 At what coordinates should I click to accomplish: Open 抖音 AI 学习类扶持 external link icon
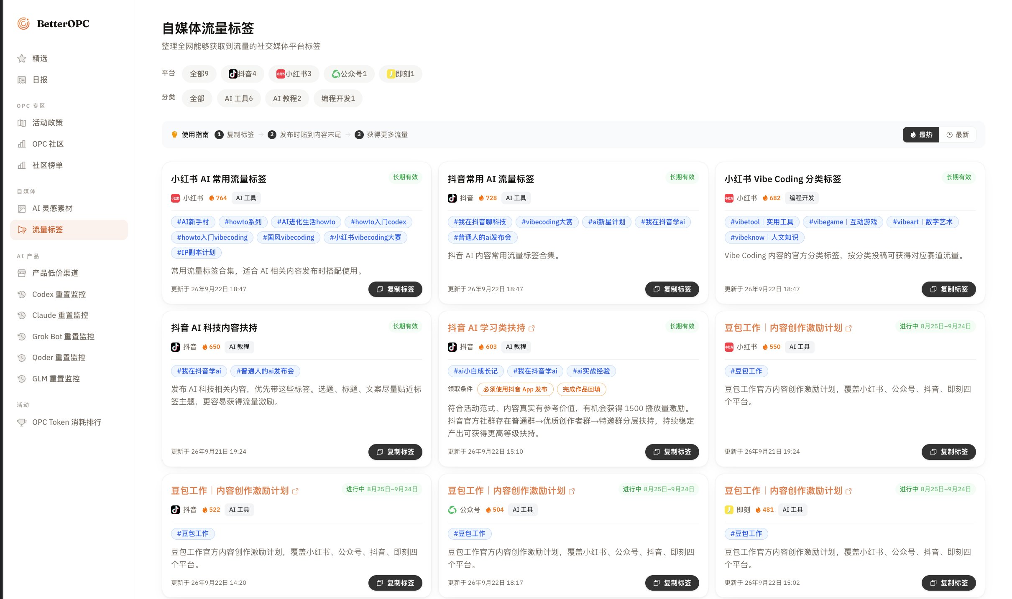click(532, 328)
